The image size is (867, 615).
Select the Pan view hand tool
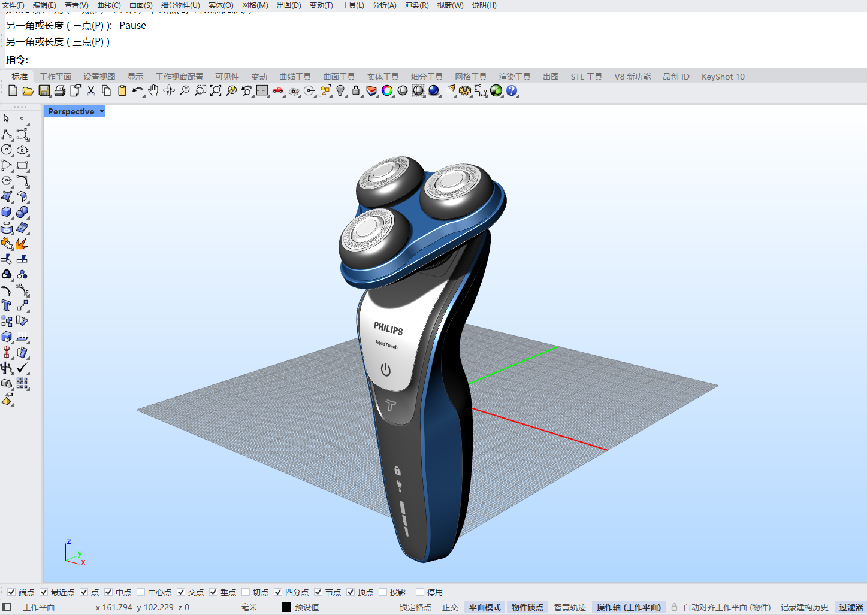153,91
